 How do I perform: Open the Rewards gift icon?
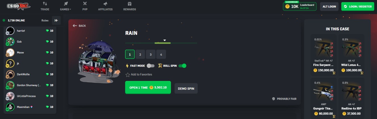coord(130,4)
